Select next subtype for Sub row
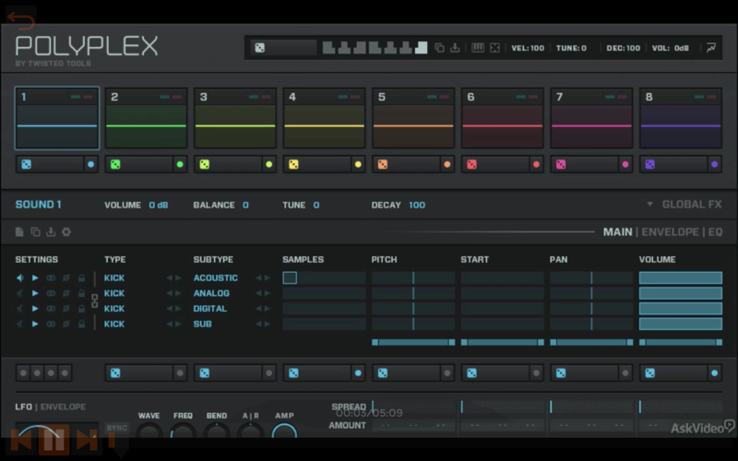 tap(268, 324)
